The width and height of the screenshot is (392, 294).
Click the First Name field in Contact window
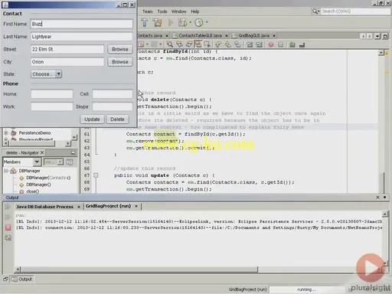[x=82, y=24]
